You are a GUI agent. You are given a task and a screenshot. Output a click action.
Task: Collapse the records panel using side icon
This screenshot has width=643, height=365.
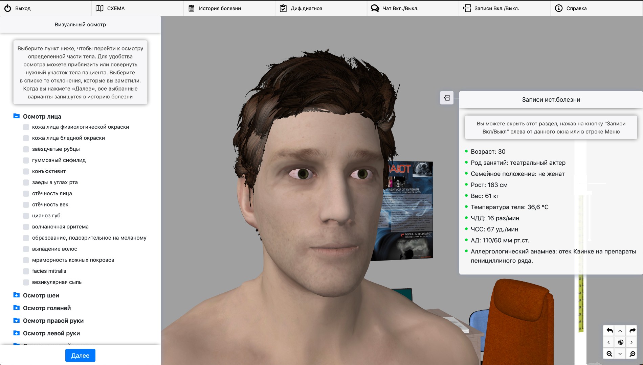click(x=447, y=98)
